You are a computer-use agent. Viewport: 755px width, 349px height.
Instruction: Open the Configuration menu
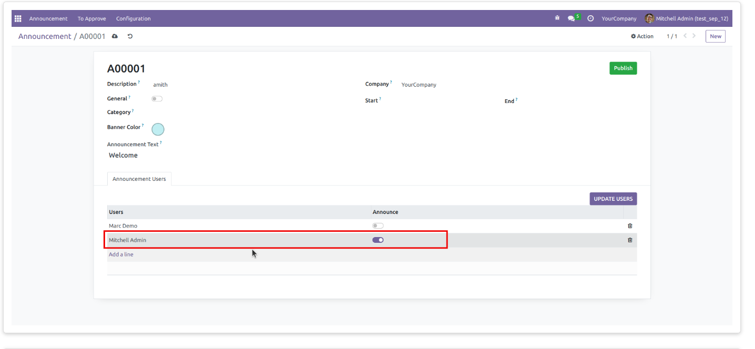tap(133, 18)
